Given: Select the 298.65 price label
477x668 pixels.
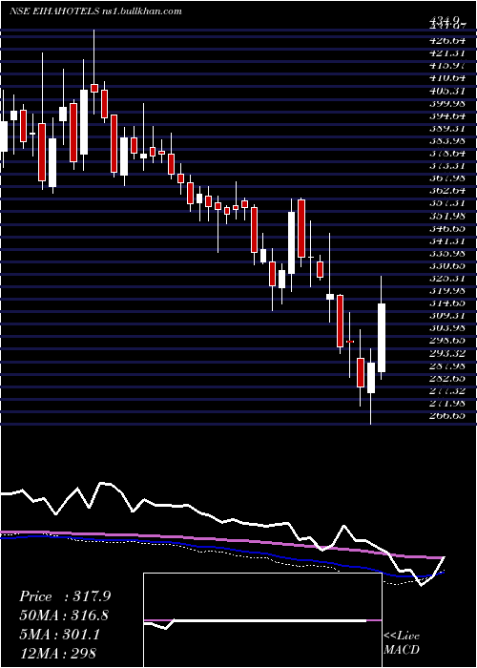Looking at the screenshot, I should coord(446,340).
